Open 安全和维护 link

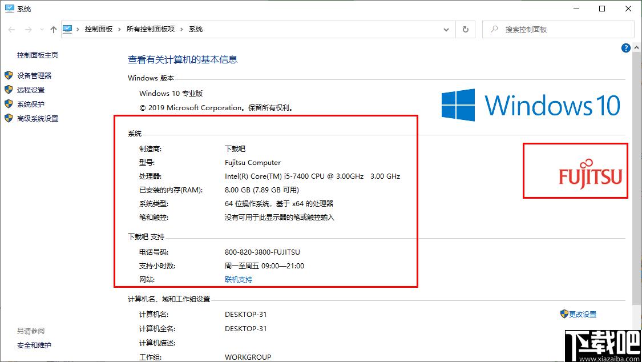point(34,345)
